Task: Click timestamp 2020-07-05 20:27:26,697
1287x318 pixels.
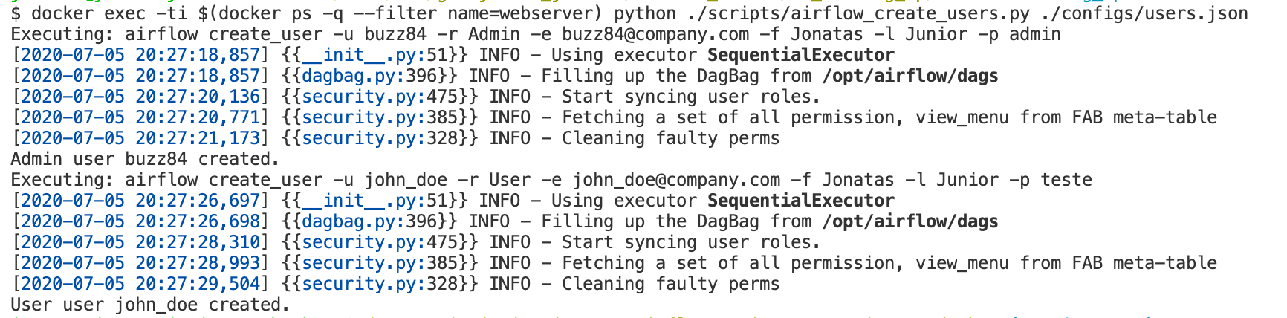Action: (x=140, y=201)
